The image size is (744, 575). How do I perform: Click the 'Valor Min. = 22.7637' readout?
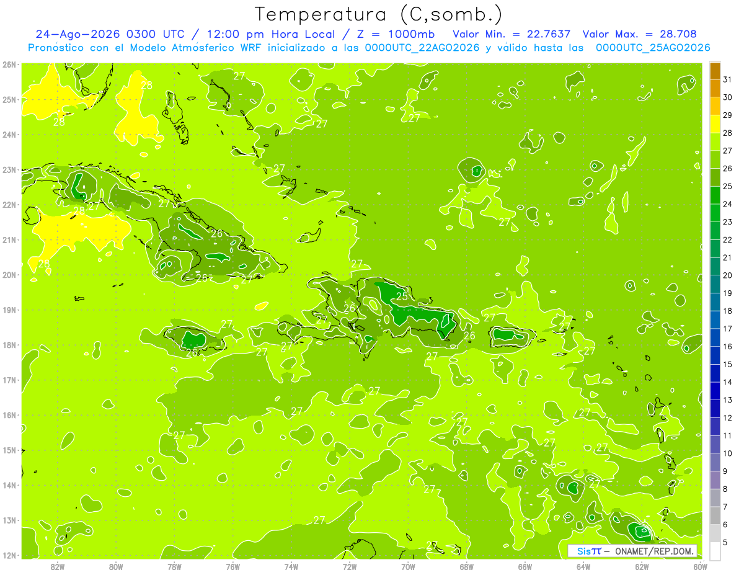point(512,34)
